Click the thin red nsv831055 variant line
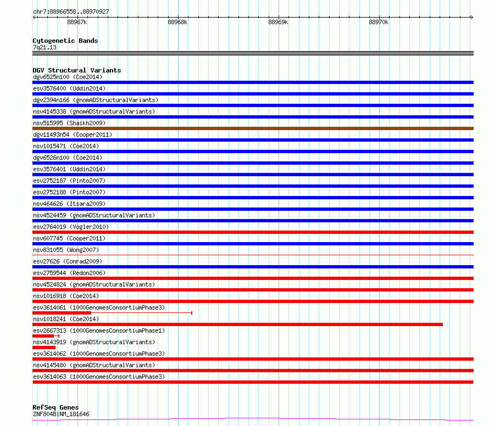Viewport: 489px width, 426px height. (253, 255)
